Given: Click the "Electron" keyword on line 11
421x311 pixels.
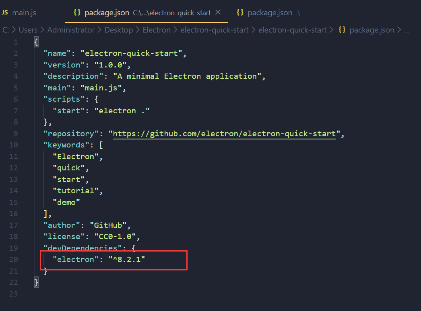Looking at the screenshot, I should tap(76, 157).
